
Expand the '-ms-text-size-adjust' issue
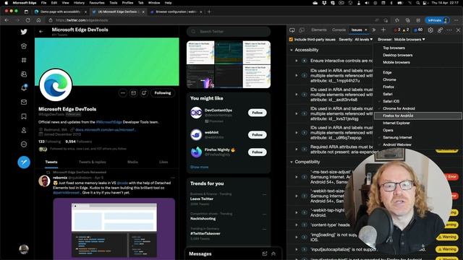point(297,177)
